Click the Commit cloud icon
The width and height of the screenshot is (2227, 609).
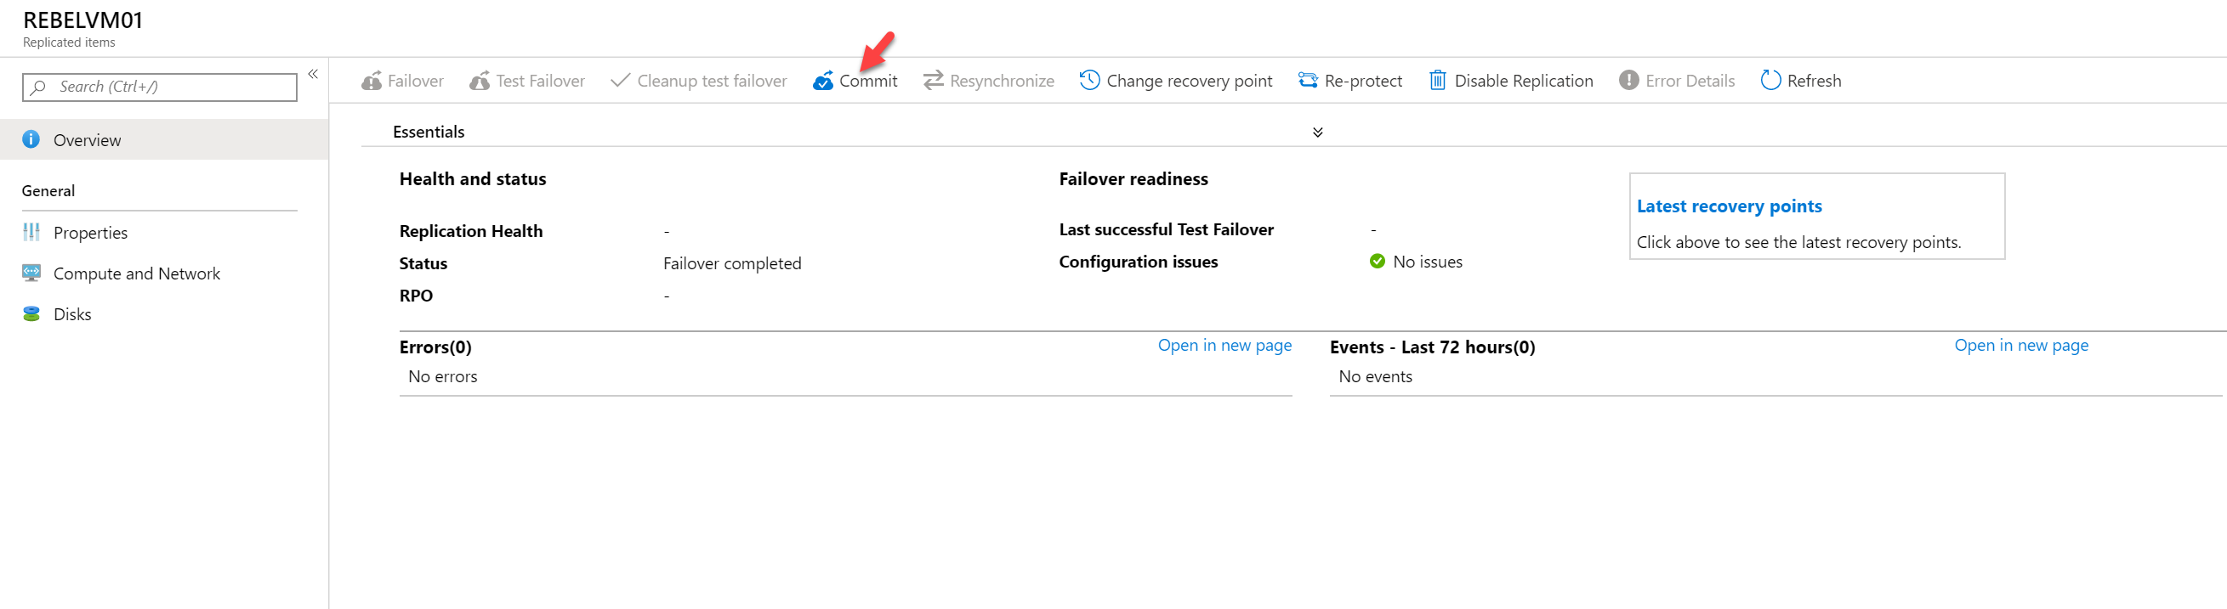click(x=823, y=81)
